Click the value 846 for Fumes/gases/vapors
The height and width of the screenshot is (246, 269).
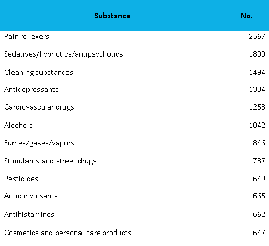pos(259,143)
